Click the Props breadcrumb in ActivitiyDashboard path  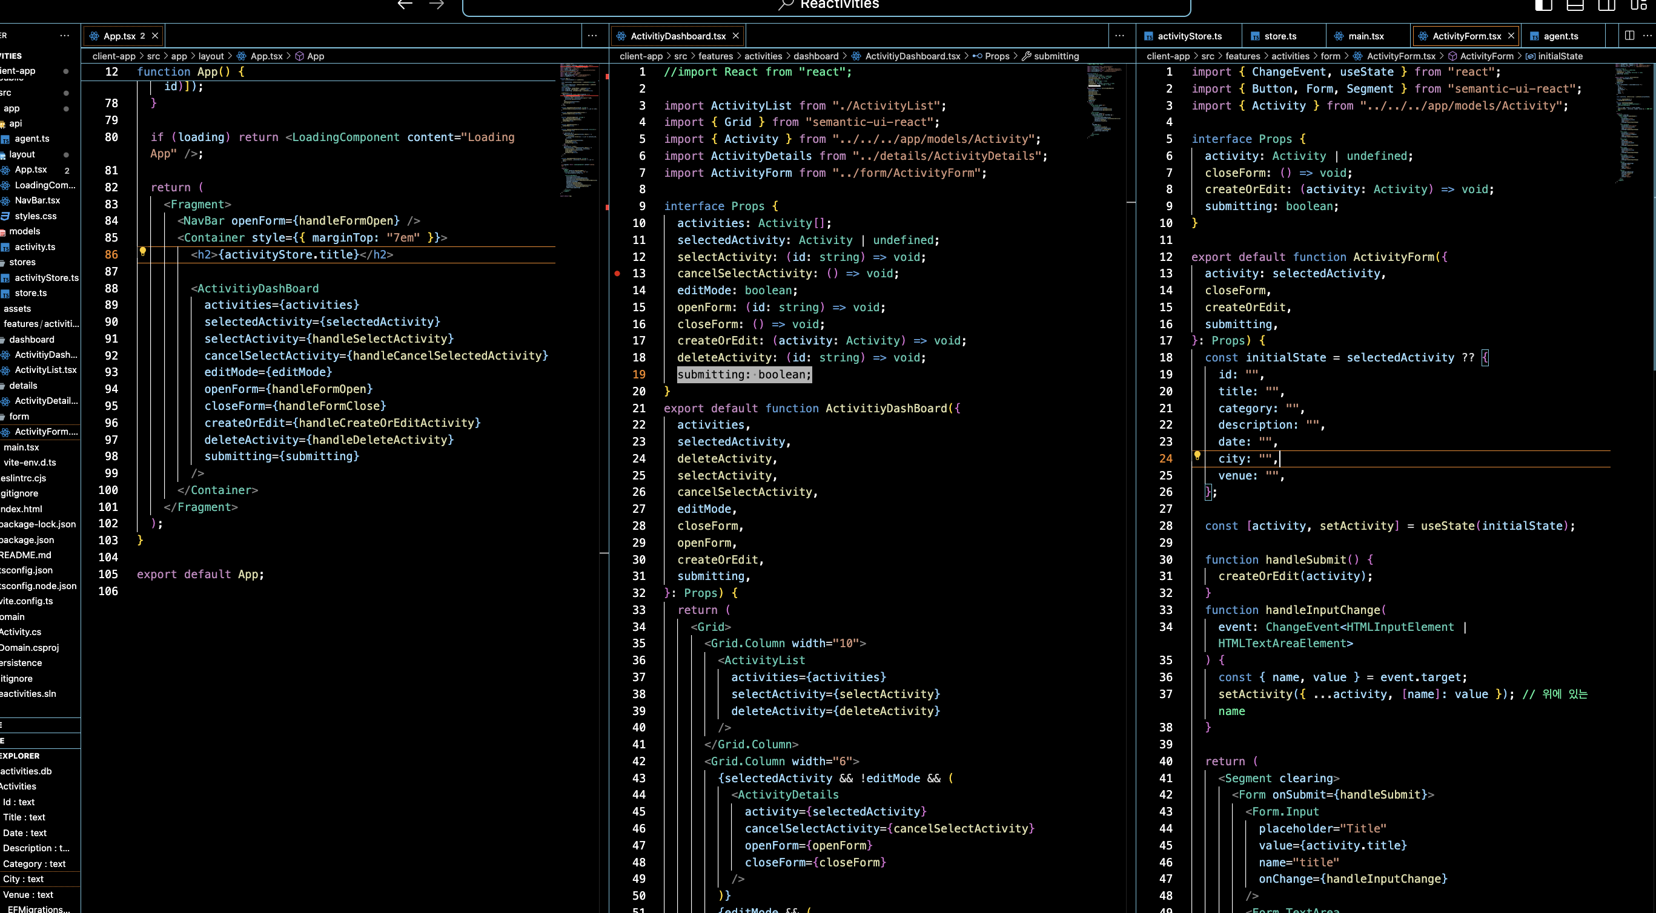pos(996,56)
